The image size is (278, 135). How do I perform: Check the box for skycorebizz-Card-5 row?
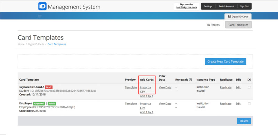pyautogui.click(x=249, y=87)
